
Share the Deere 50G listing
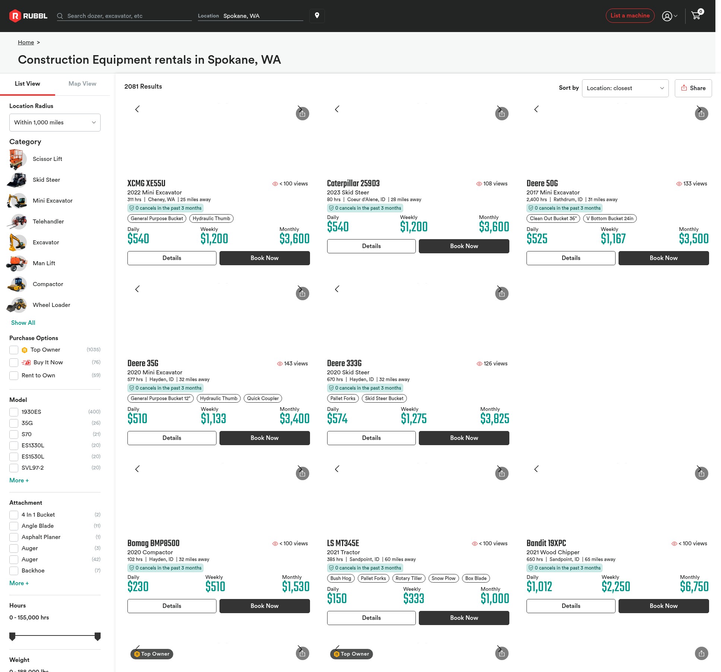(x=702, y=114)
